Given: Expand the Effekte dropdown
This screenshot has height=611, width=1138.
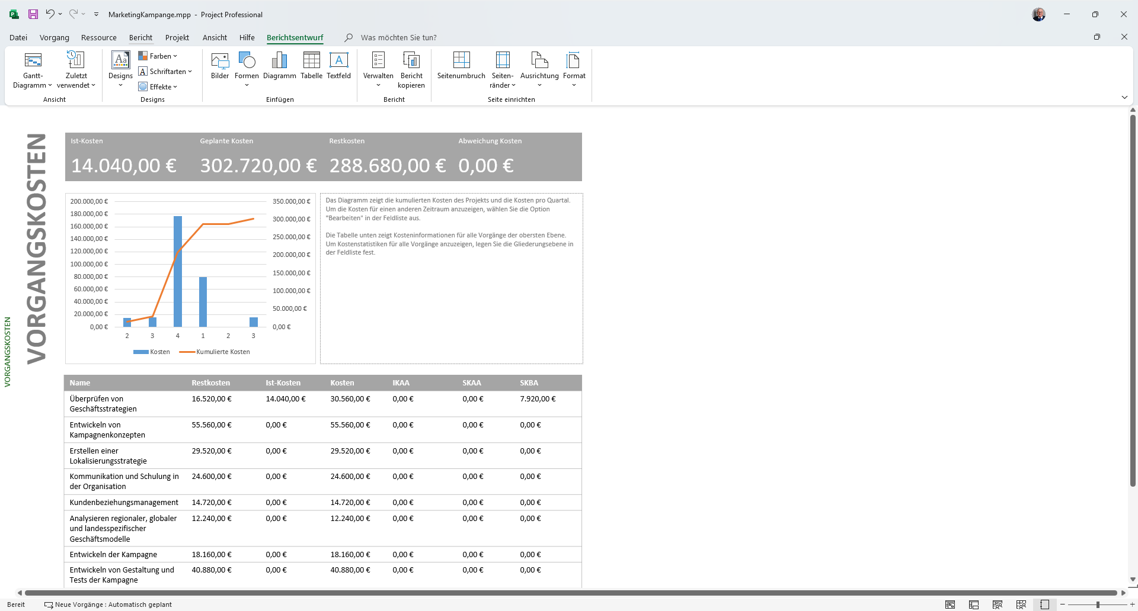Looking at the screenshot, I should pos(158,86).
